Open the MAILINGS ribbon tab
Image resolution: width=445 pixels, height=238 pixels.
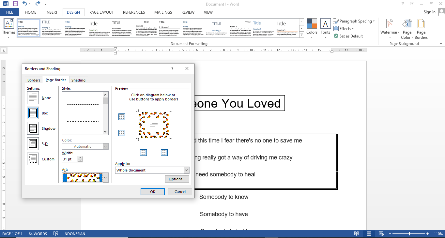tap(163, 12)
